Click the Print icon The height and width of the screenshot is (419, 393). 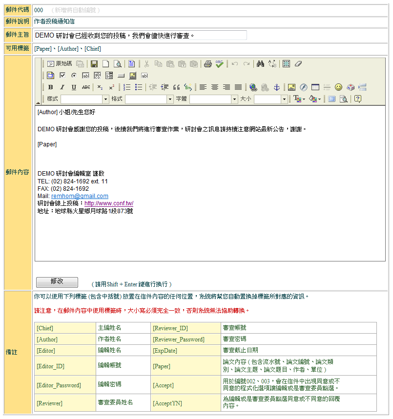pos(207,64)
